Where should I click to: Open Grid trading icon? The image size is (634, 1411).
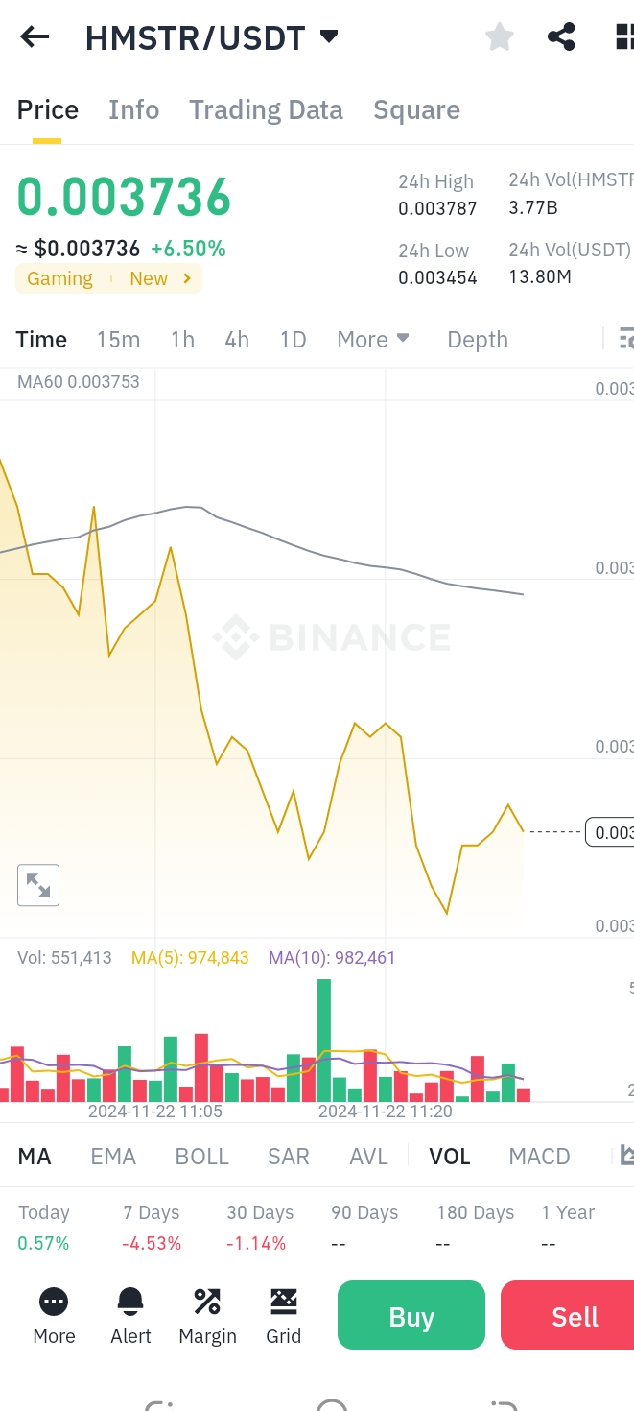click(284, 1303)
